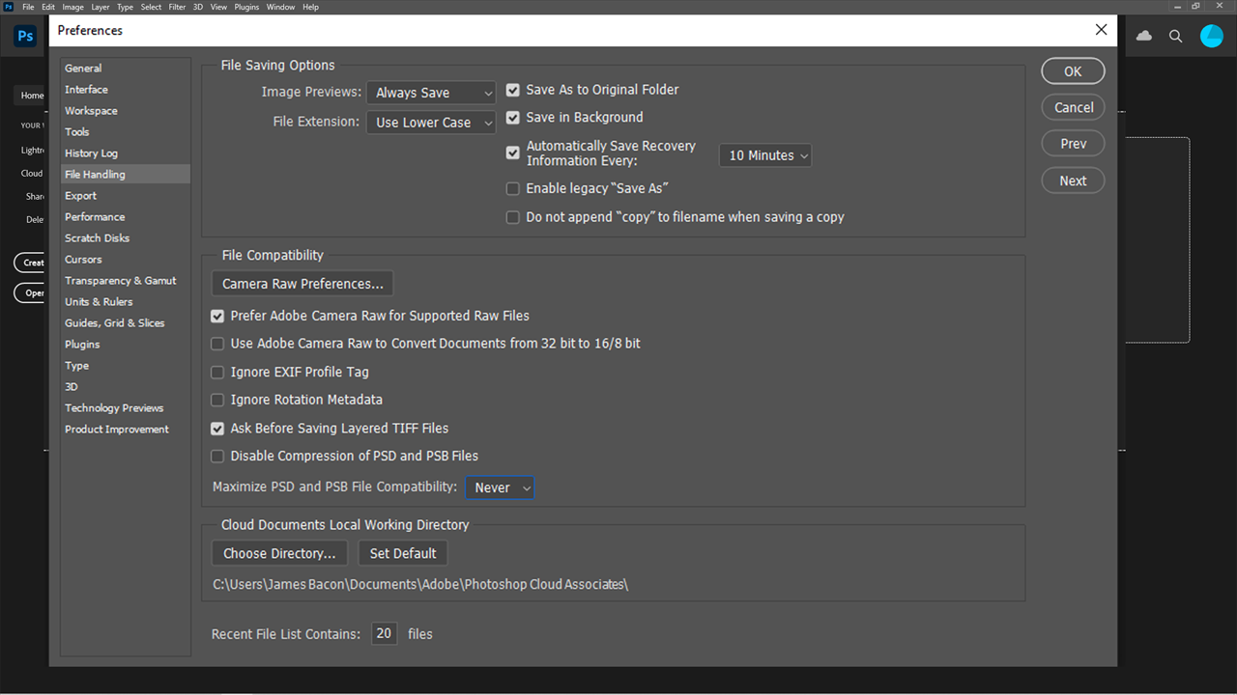The image size is (1237, 695).
Task: Open the Image menu
Action: pos(73,7)
